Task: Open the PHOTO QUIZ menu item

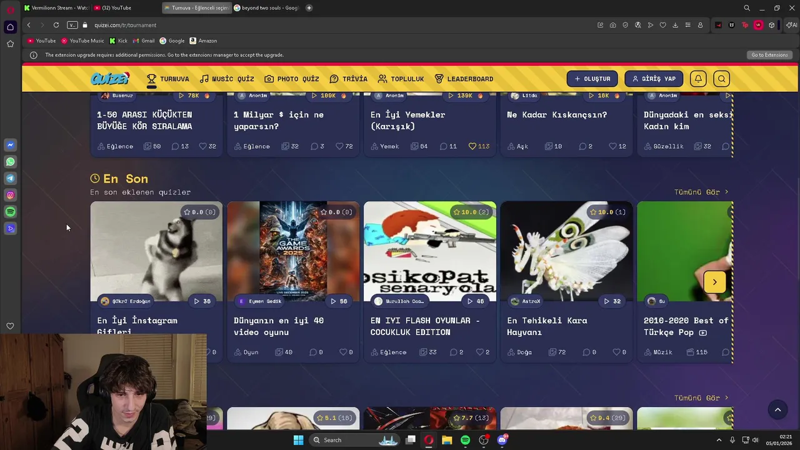Action: [x=292, y=79]
